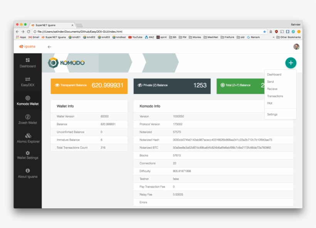Click the Notarized Hash value

(222, 140)
